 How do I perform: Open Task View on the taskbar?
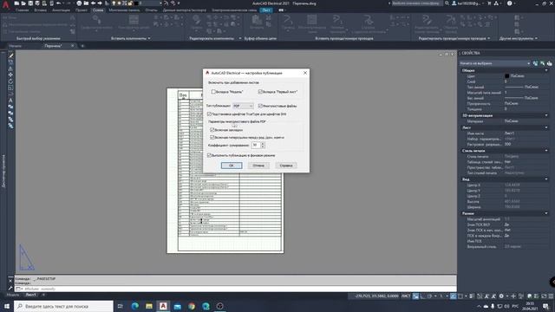point(121,306)
